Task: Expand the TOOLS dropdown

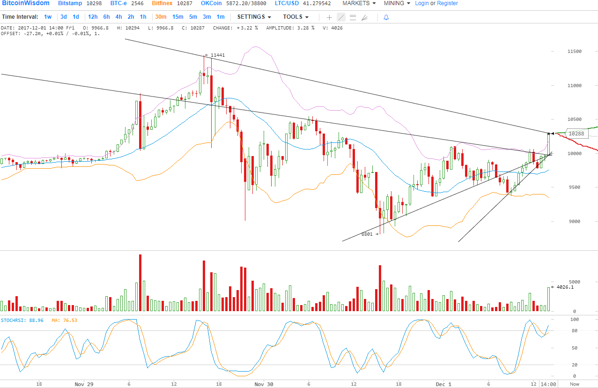Action: pyautogui.click(x=295, y=17)
